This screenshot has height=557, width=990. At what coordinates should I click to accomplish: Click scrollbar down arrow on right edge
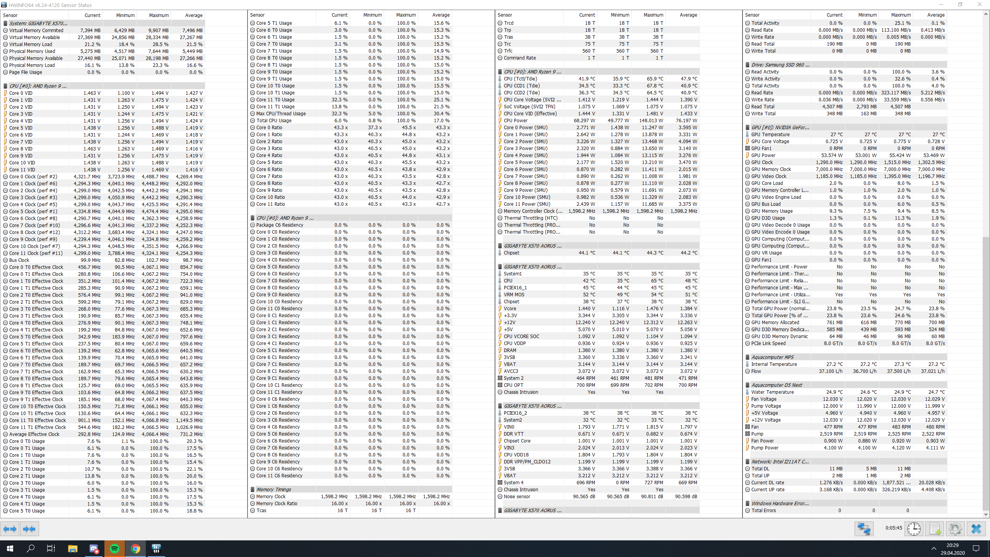coord(986,514)
